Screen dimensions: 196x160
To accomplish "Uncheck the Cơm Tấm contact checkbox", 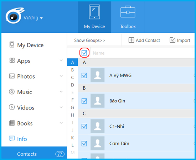I will click(84, 143).
